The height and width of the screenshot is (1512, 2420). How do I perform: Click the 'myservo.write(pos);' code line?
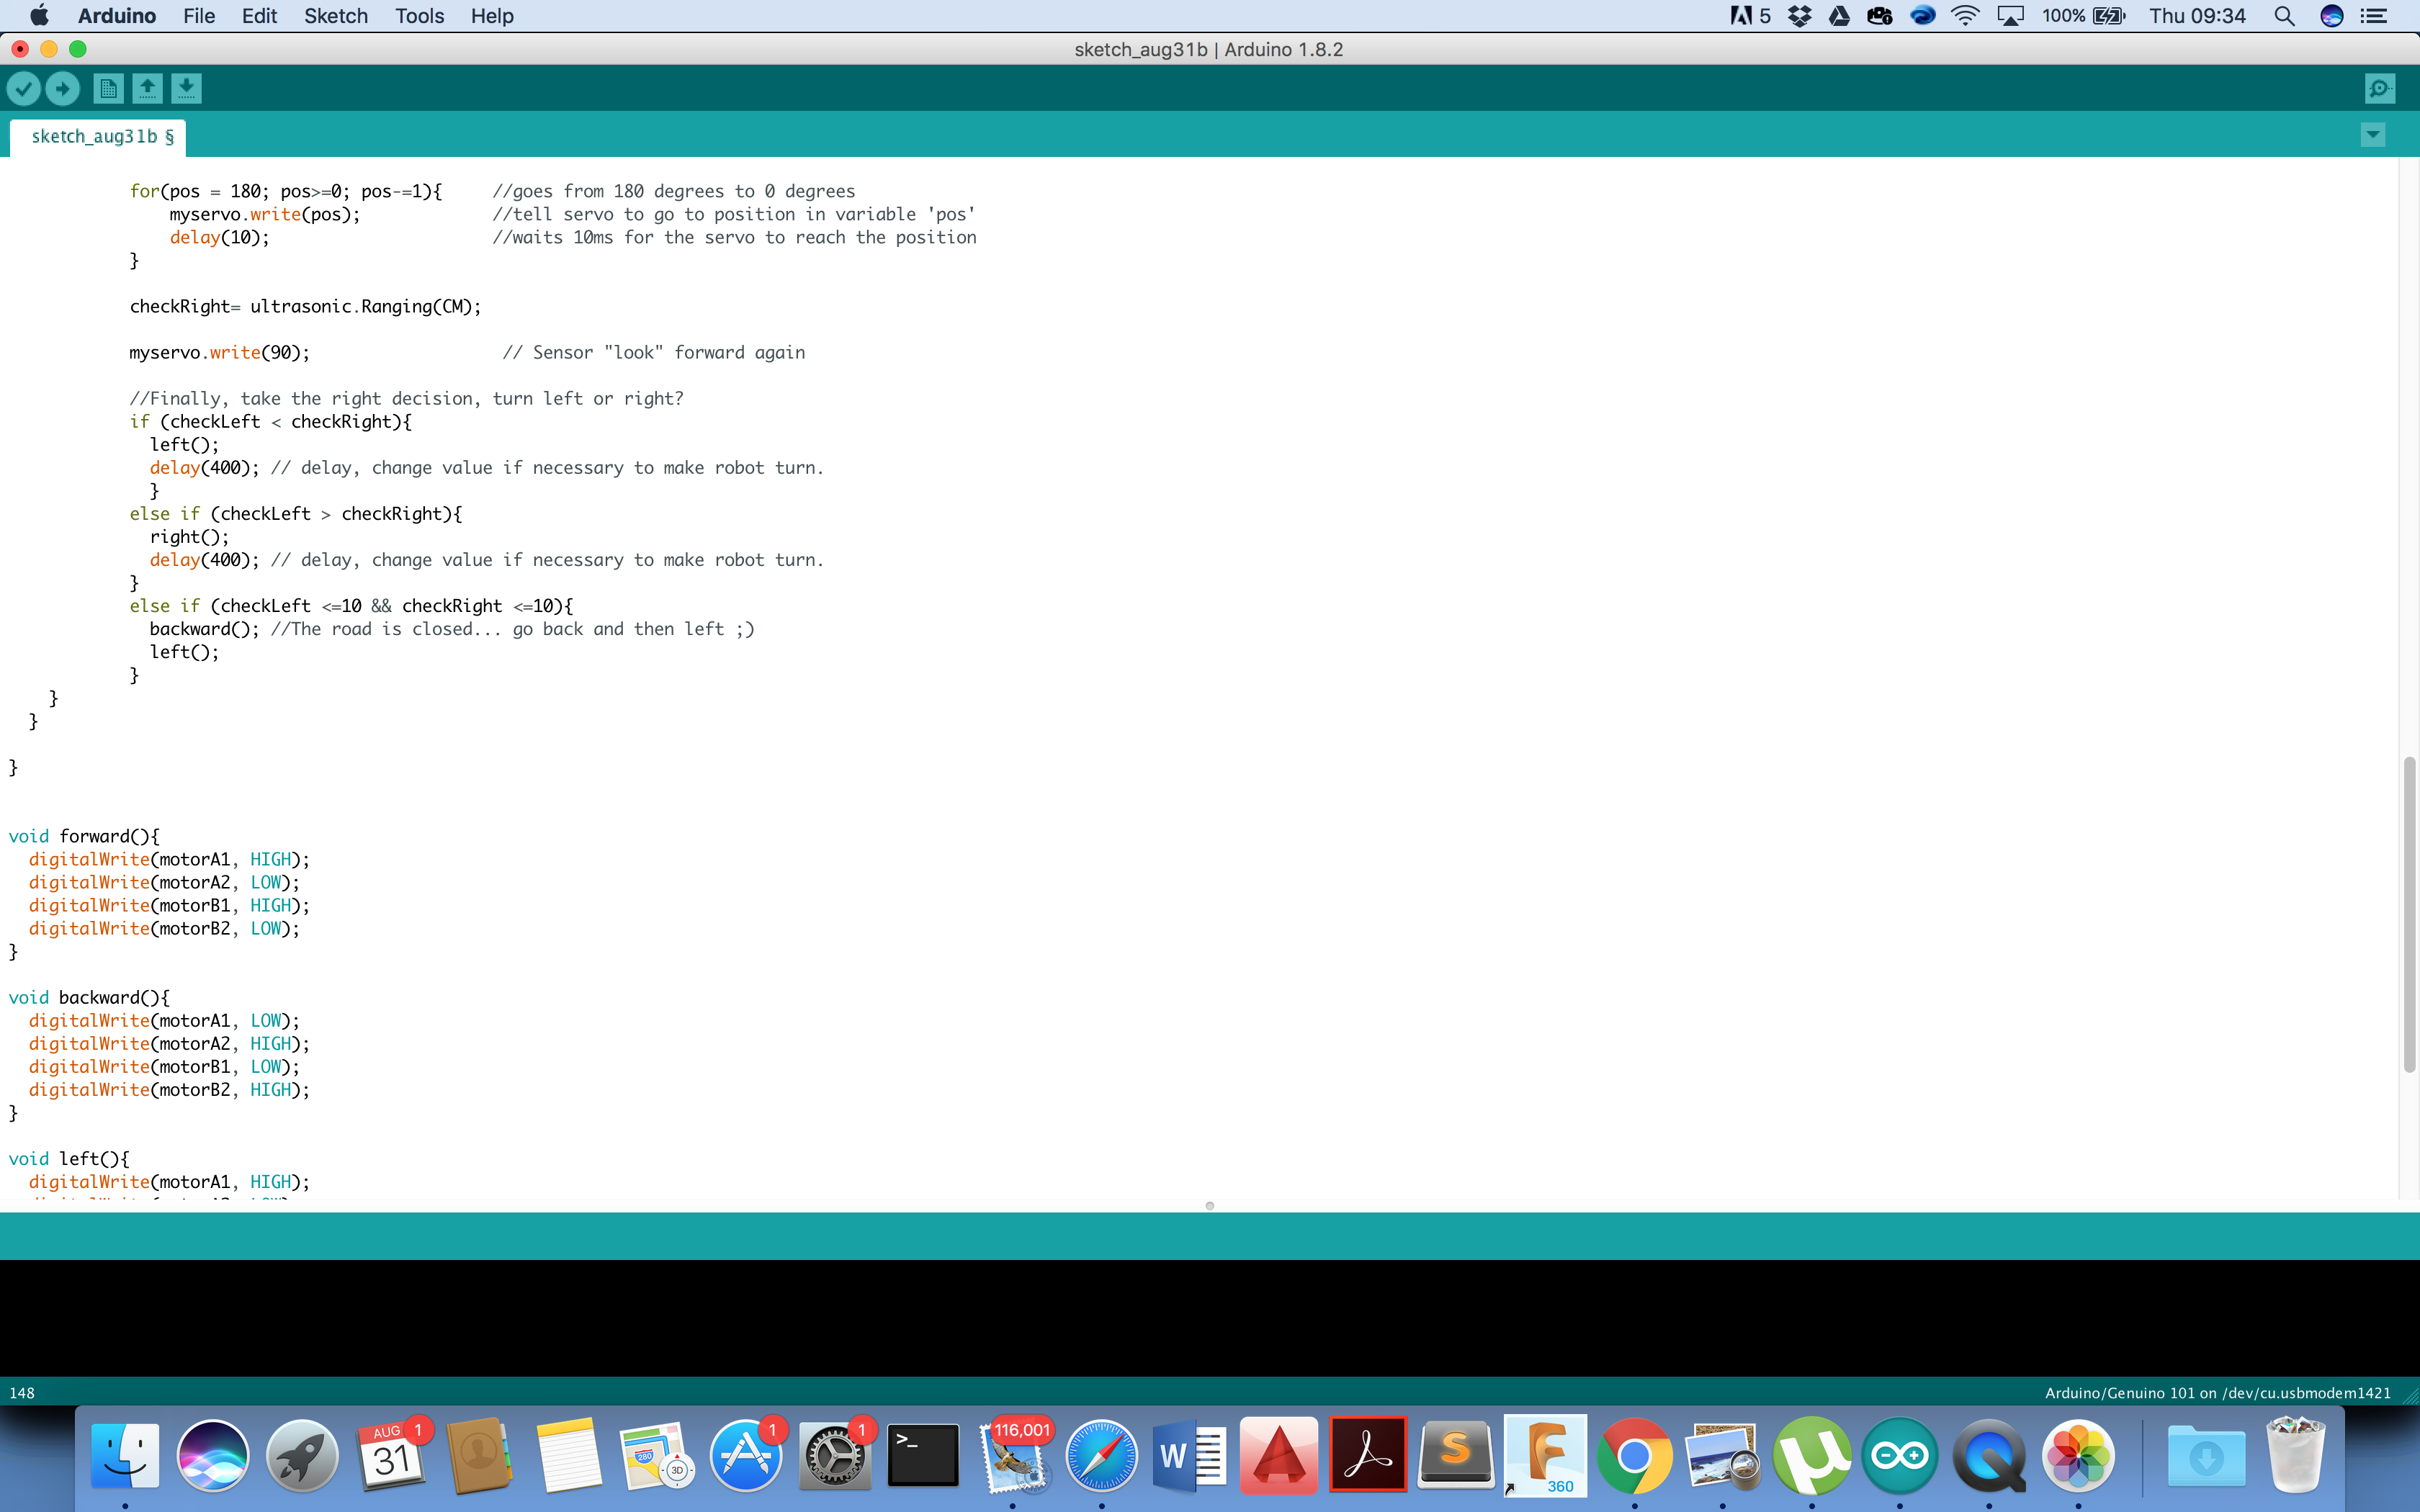[265, 214]
